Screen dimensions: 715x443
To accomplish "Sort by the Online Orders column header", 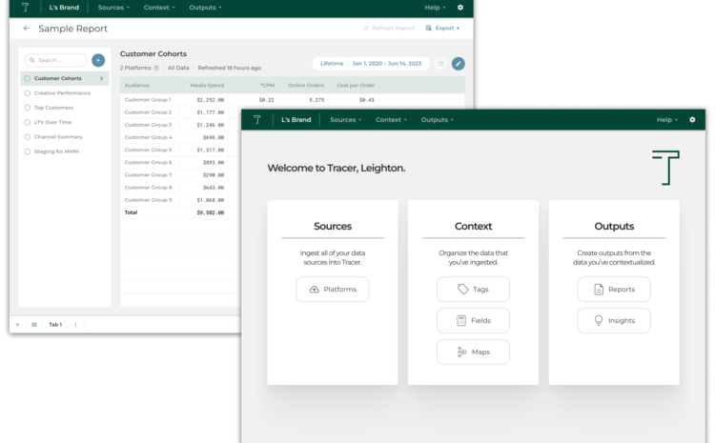I will pos(306,85).
